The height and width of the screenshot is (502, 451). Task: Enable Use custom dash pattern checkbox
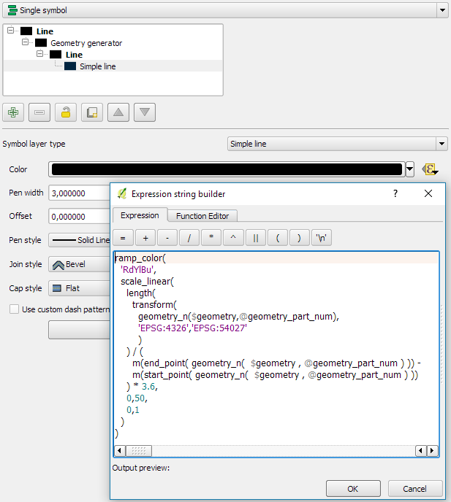pos(14,309)
